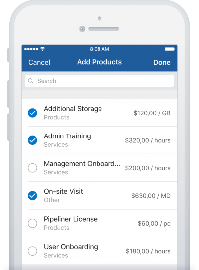This screenshot has height=270, width=199.
Task: Open the Additional Storage product name
Action: (73, 109)
